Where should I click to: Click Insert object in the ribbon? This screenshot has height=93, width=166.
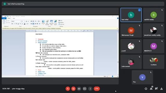tap(56, 22)
